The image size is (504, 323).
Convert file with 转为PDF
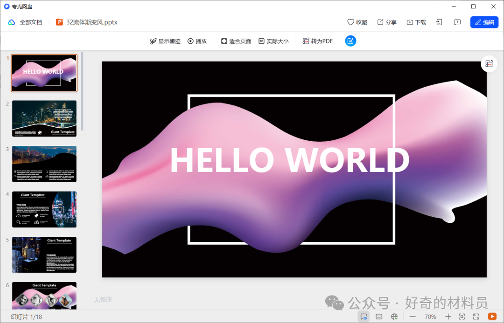tap(318, 41)
